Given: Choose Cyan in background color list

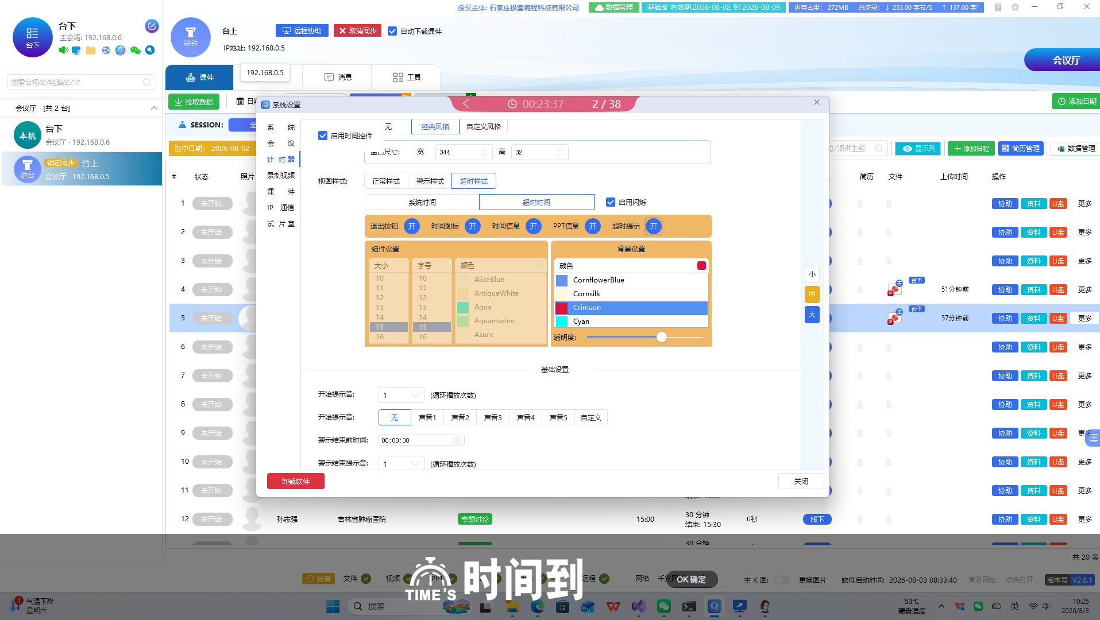Looking at the screenshot, I should point(631,321).
